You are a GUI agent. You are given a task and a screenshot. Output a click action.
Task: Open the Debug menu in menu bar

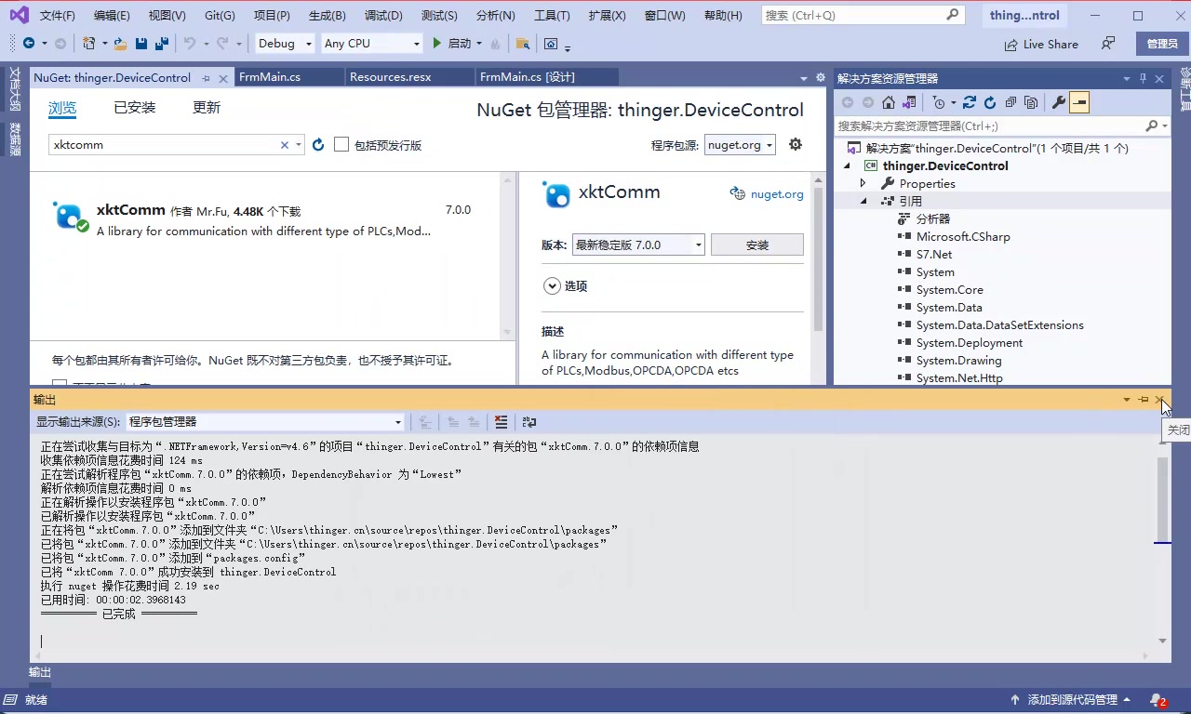383,16
